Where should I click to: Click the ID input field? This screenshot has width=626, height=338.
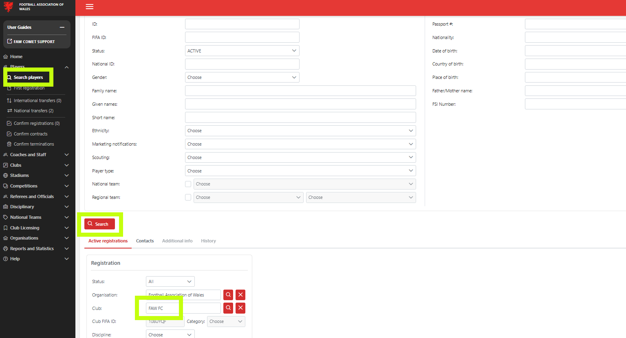242,24
